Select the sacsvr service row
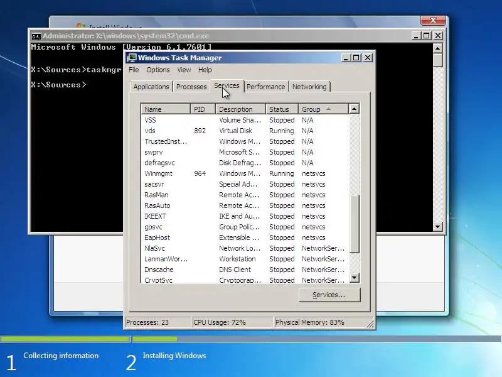502x377 pixels. [x=245, y=184]
